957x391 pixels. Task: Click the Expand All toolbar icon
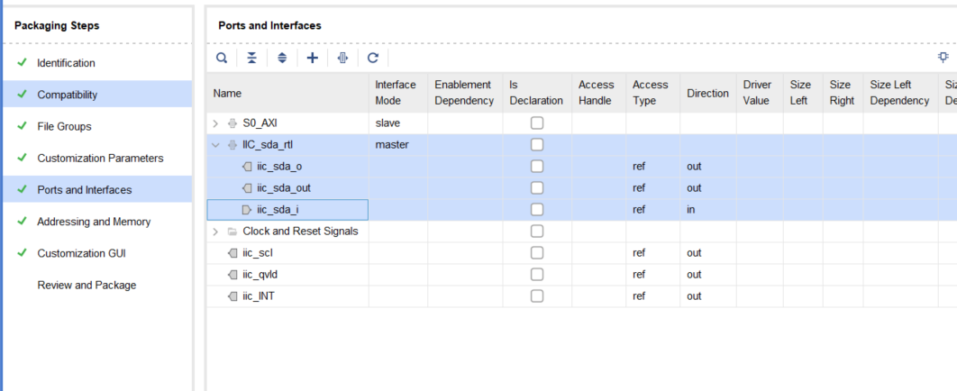tap(282, 58)
